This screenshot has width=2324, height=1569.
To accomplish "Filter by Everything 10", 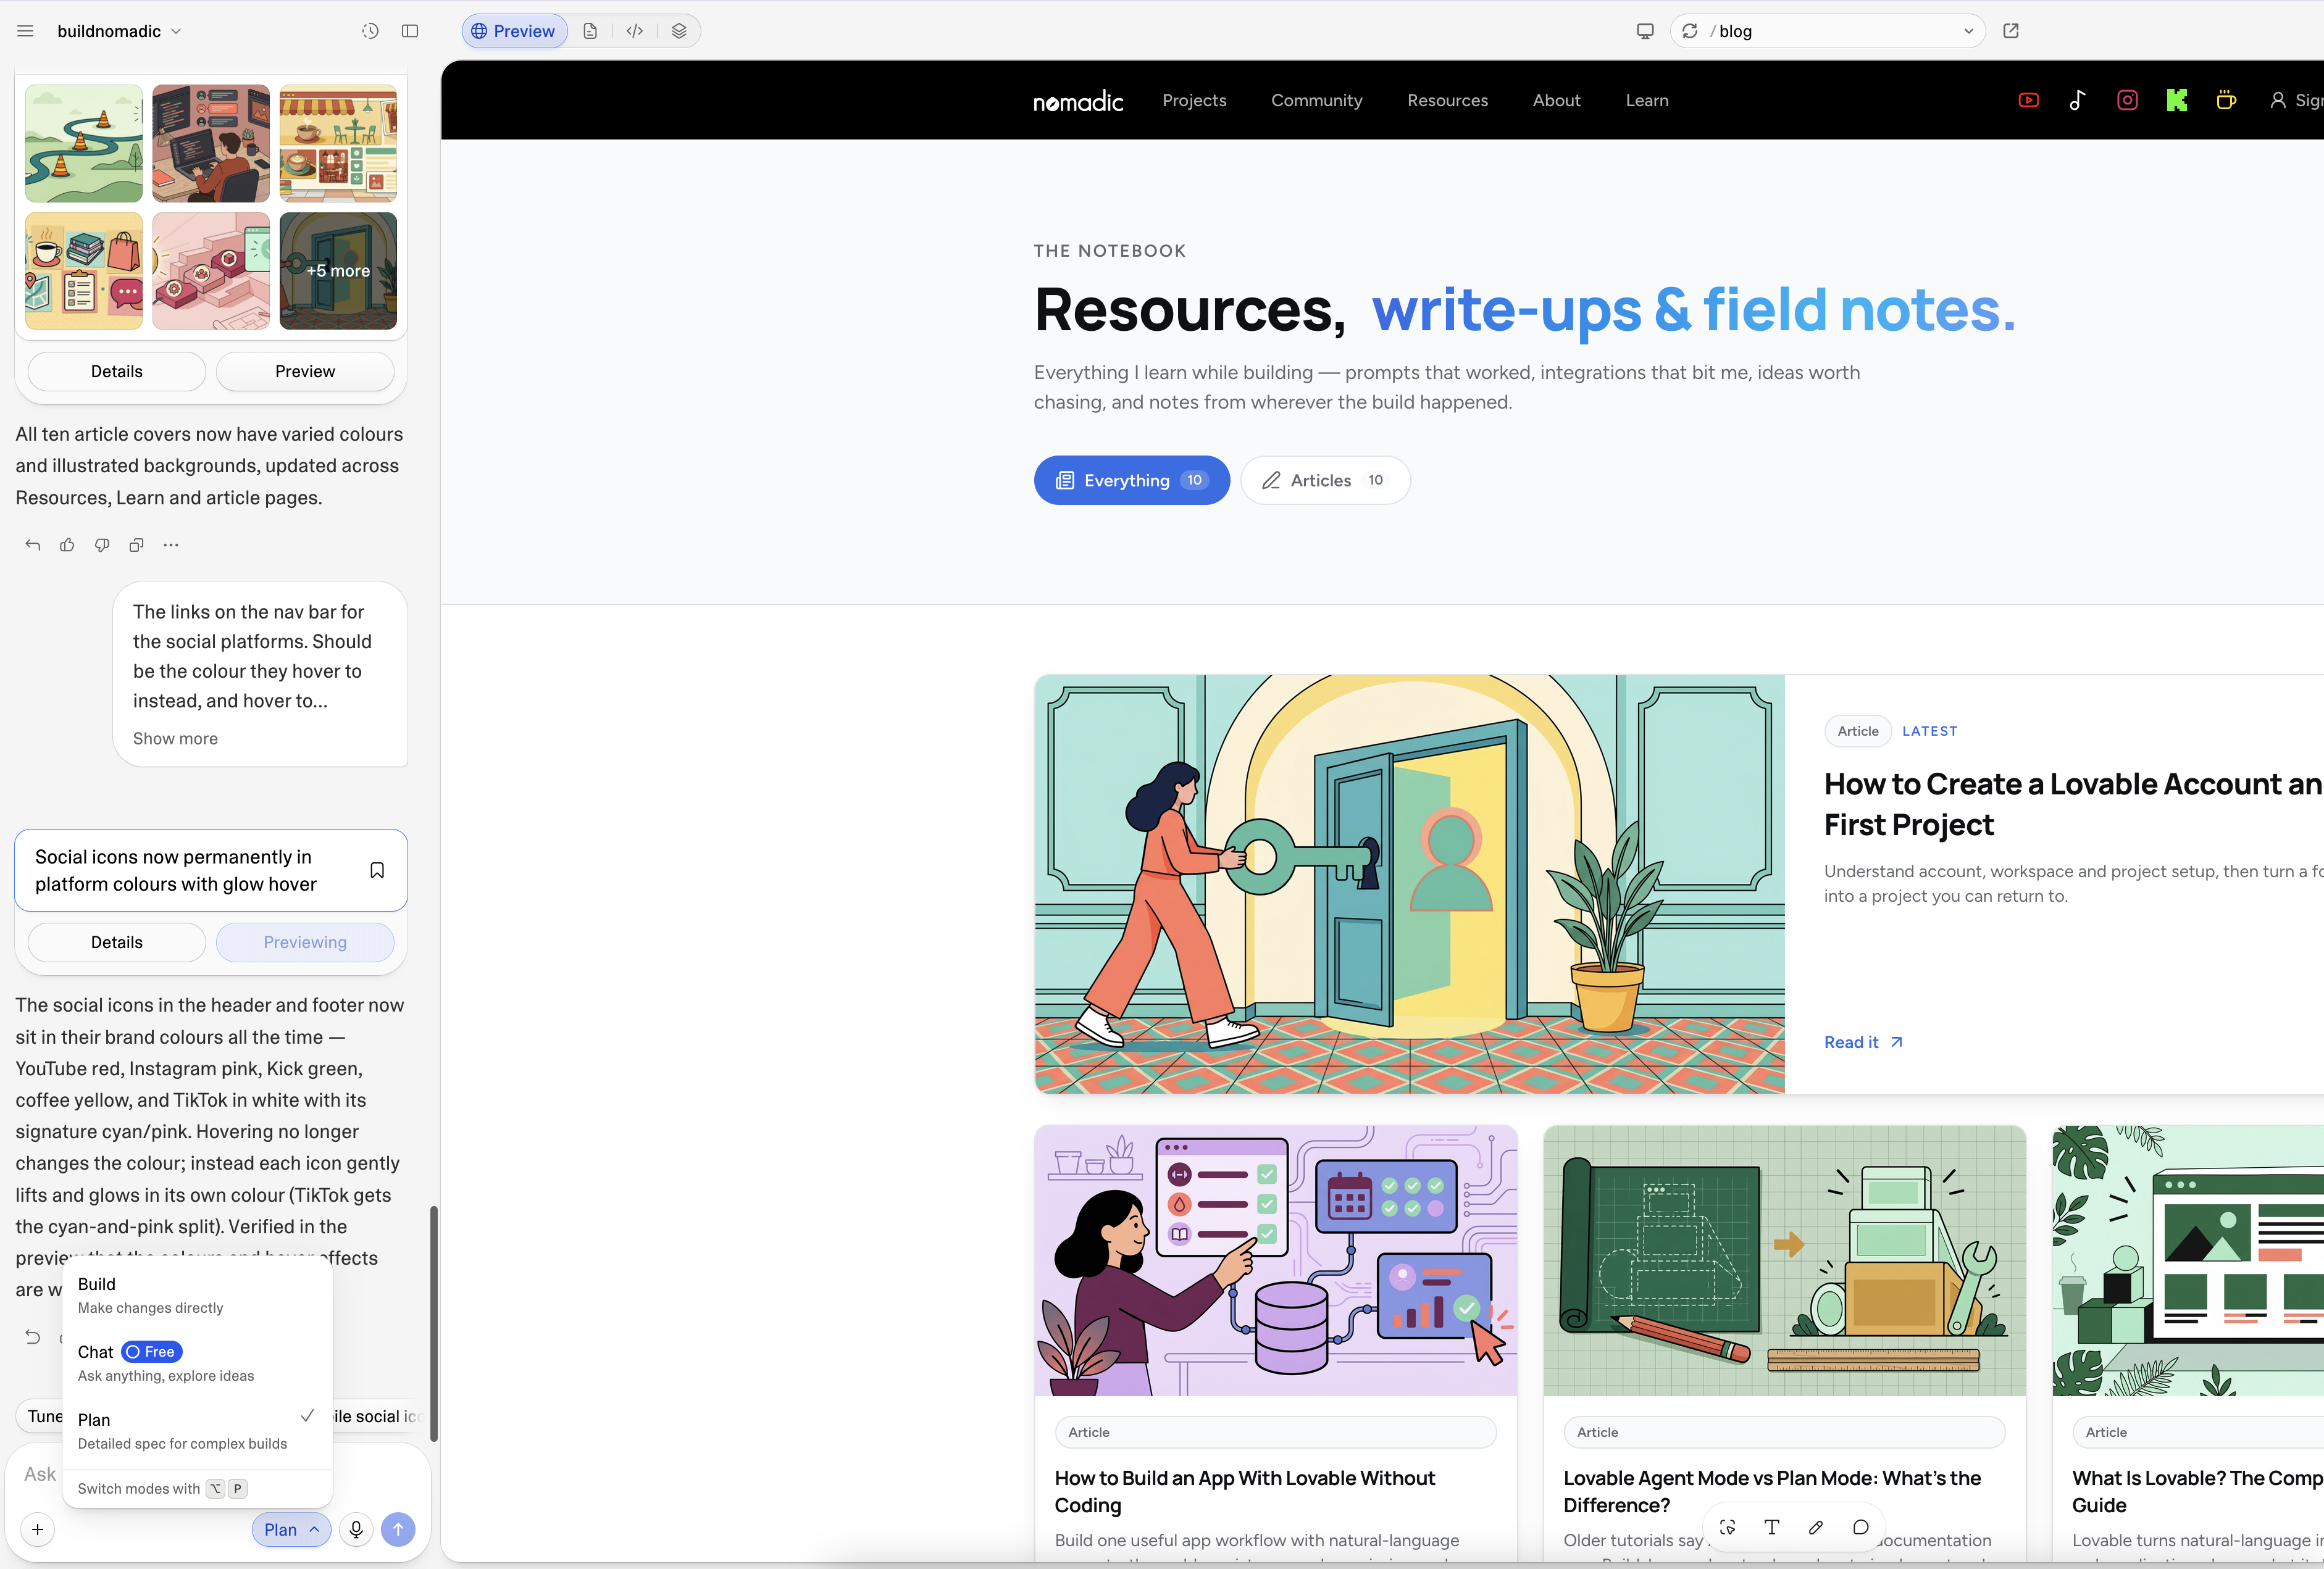I will [1131, 481].
